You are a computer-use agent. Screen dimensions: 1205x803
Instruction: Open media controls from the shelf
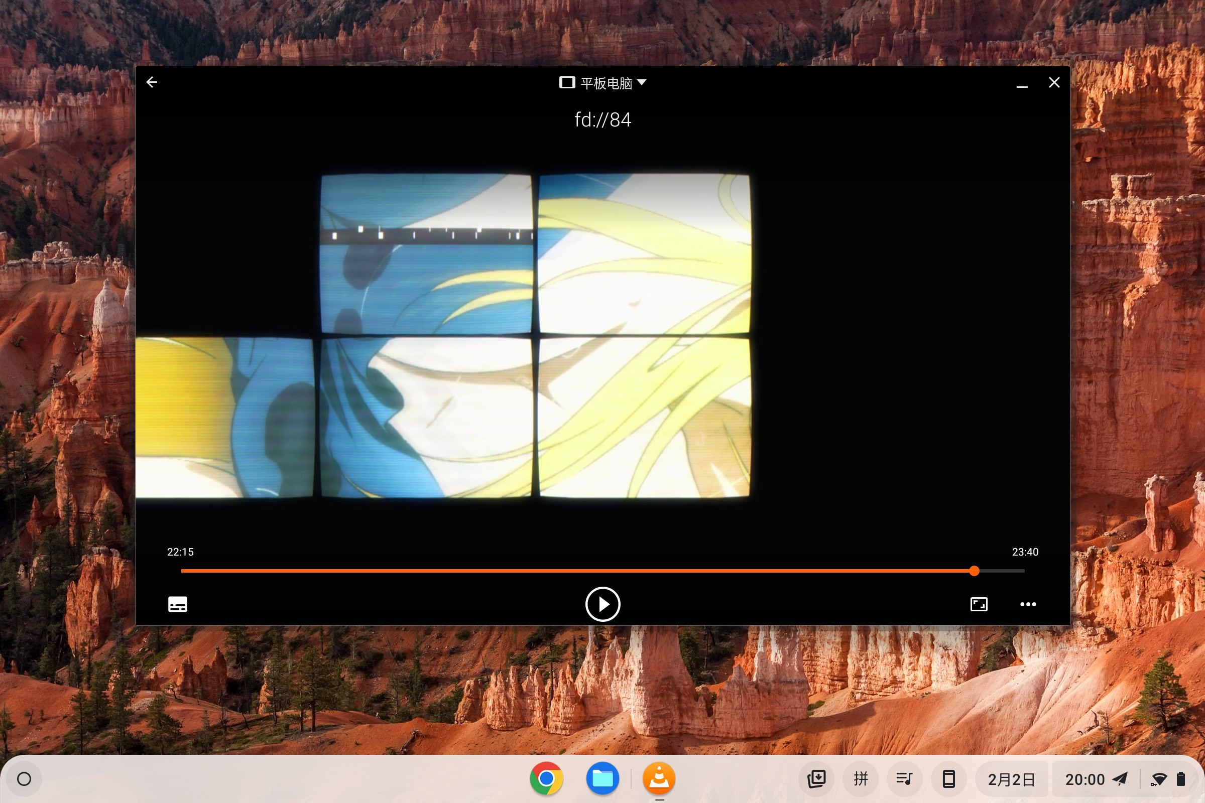point(904,779)
